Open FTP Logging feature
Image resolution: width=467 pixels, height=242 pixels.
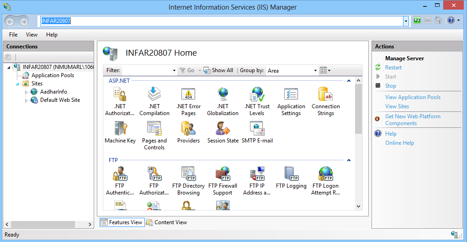pos(291,178)
